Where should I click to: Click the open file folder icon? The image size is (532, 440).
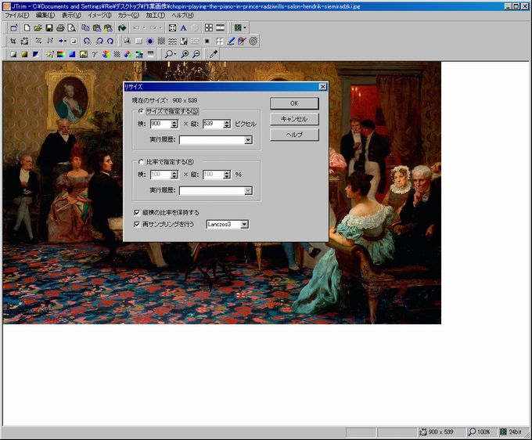[38, 28]
